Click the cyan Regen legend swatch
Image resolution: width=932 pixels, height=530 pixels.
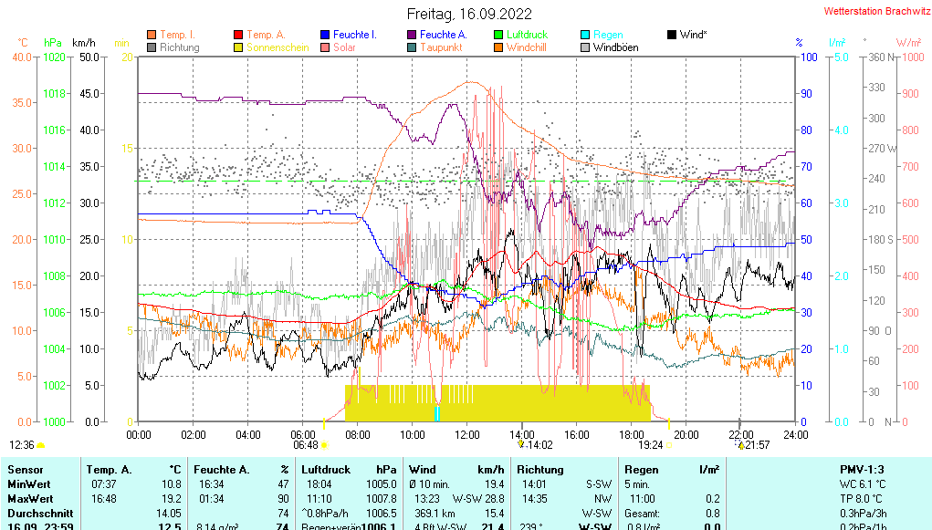585,35
